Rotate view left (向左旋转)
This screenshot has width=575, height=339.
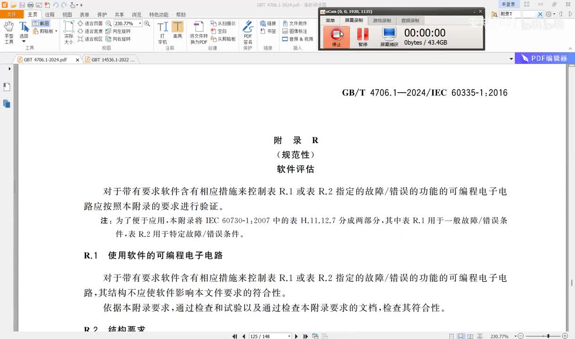coord(118,31)
